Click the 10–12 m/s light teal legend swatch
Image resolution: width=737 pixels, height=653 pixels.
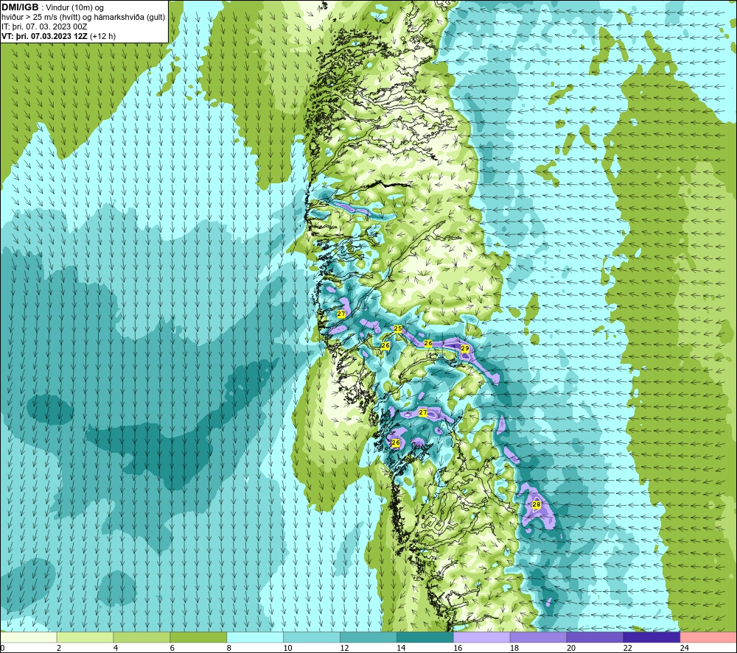312,637
